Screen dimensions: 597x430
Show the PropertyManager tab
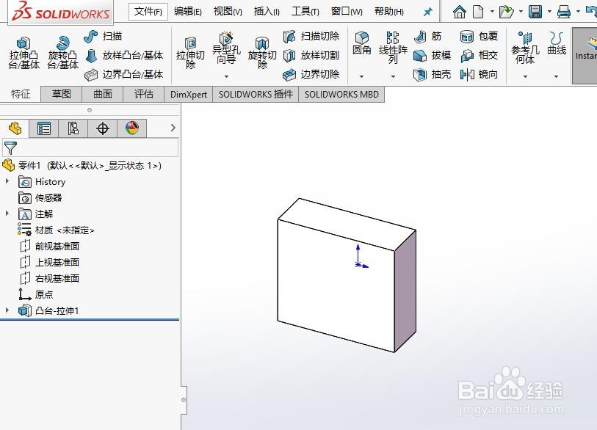(44, 128)
